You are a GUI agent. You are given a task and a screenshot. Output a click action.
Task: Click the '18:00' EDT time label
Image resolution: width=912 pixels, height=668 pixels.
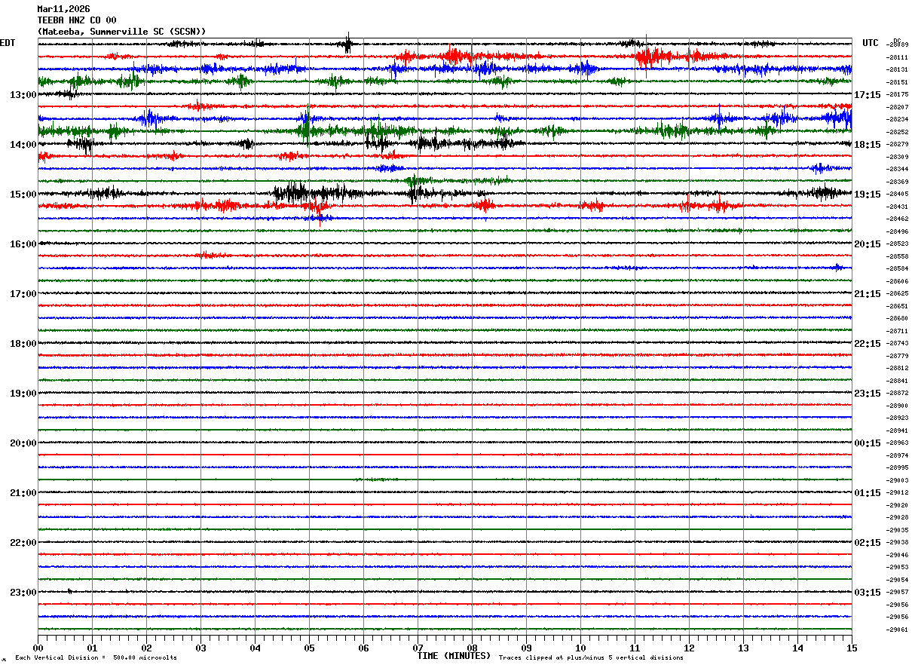23,344
